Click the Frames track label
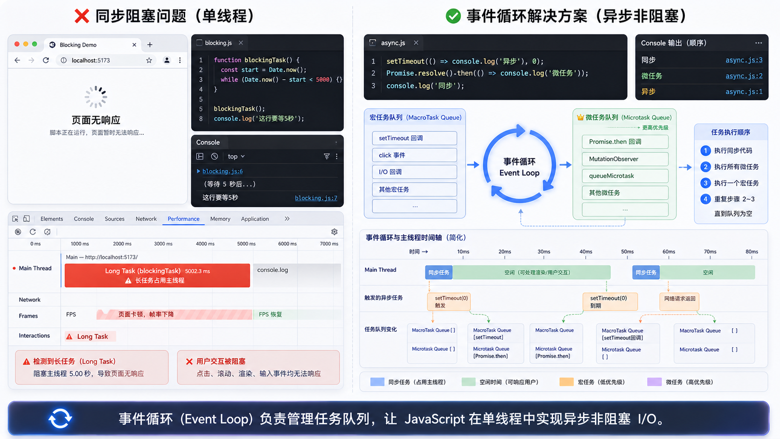 click(28, 316)
